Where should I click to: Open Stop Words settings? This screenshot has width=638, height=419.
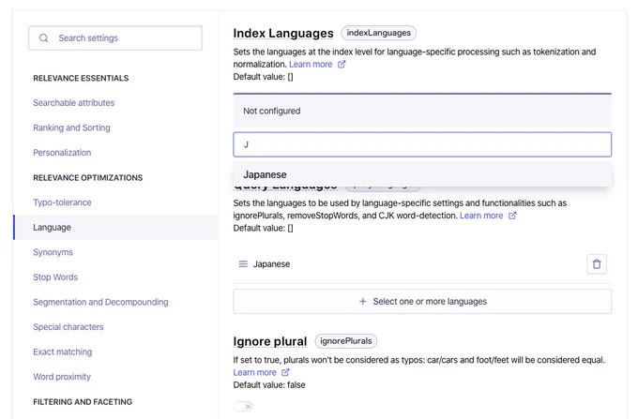(55, 277)
